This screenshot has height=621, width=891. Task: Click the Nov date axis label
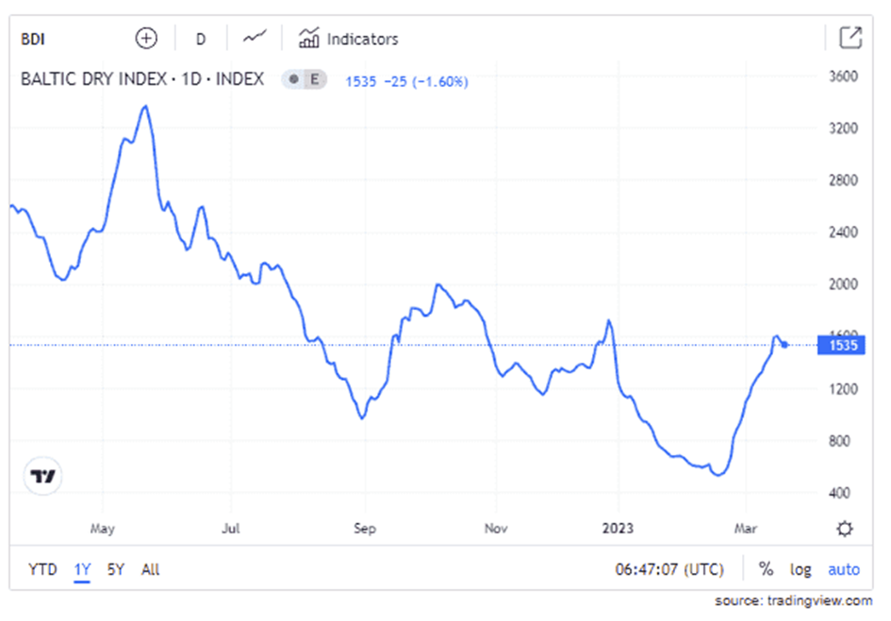(496, 529)
